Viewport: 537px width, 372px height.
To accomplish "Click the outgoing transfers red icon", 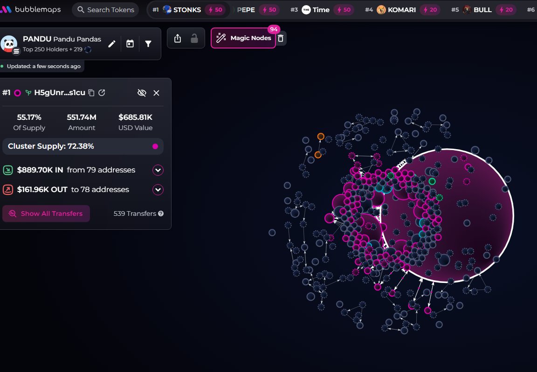I will pos(8,189).
